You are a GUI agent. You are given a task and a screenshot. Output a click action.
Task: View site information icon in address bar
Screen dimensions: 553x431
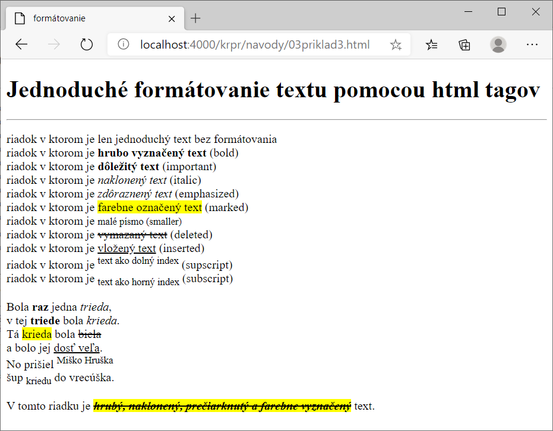[x=124, y=44]
